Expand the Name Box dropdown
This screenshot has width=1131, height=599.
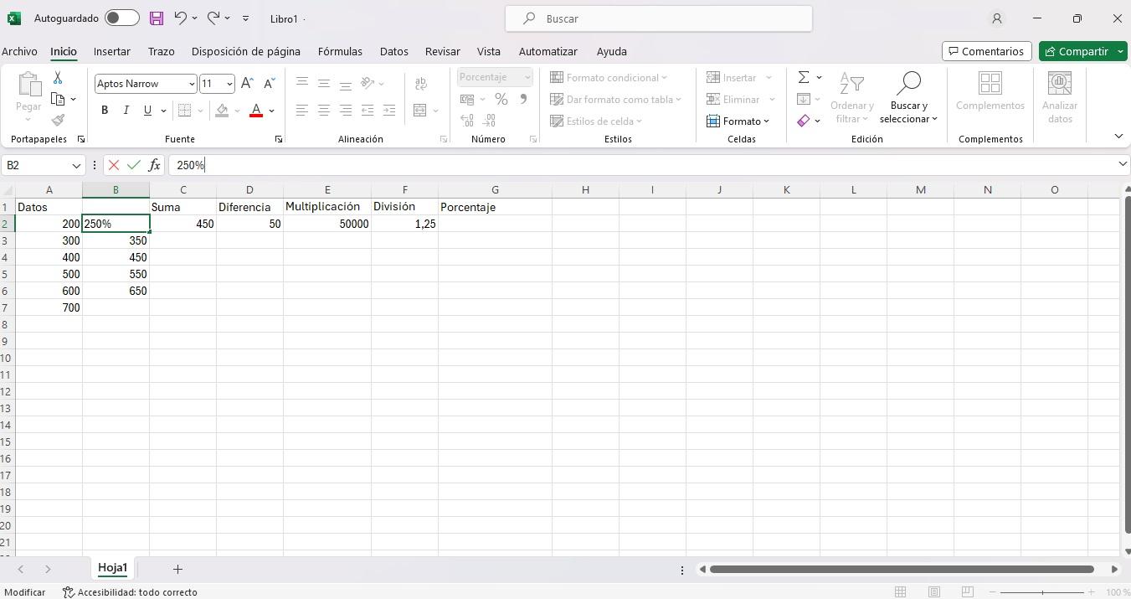coord(76,165)
